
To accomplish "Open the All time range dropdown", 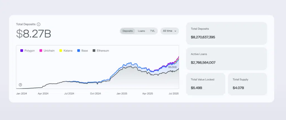I will click(169, 31).
